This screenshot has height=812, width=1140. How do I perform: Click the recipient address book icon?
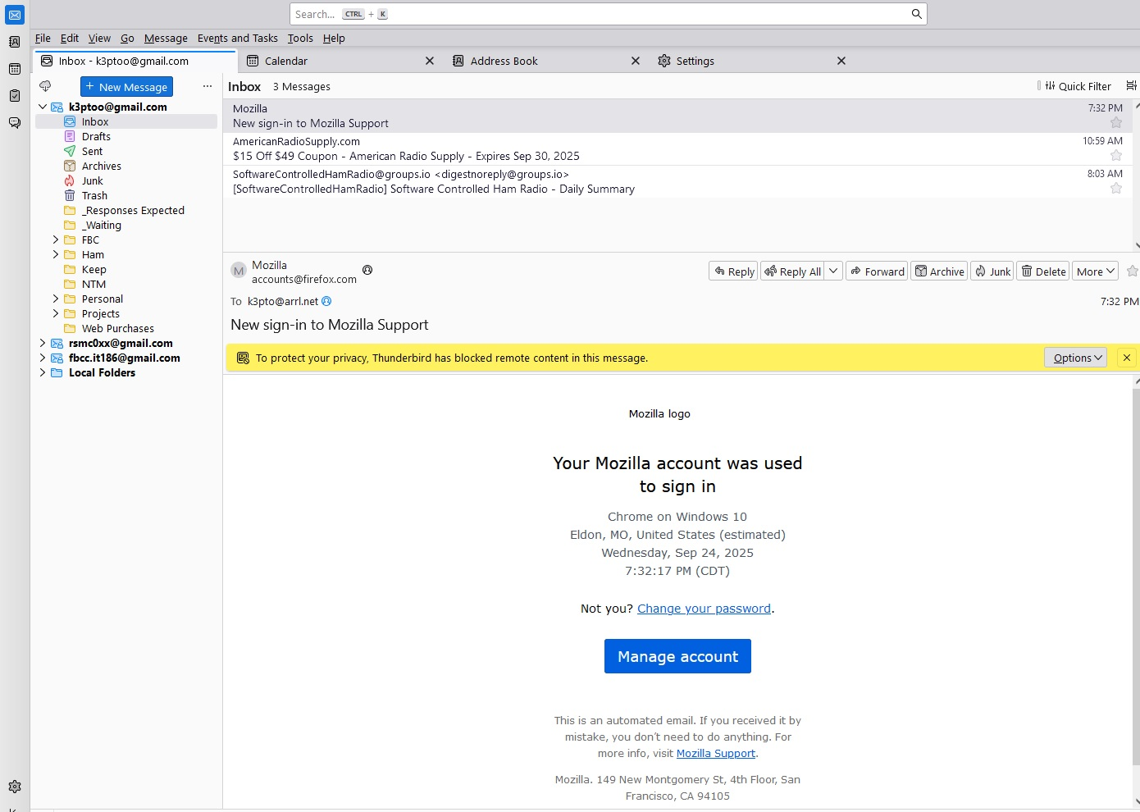[x=326, y=301]
